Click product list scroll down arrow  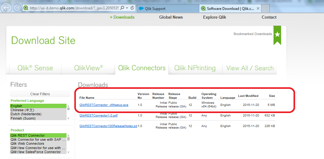(68, 152)
